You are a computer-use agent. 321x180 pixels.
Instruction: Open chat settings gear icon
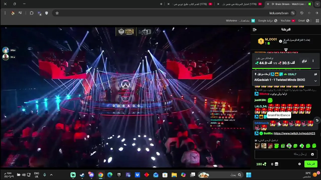pos(299,164)
